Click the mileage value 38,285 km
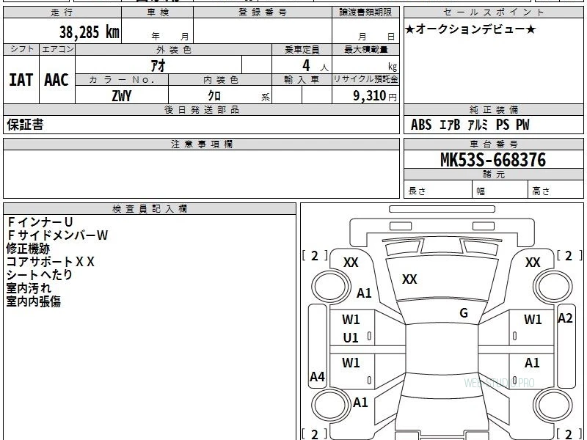This screenshot has width=587, height=440. pos(89,32)
